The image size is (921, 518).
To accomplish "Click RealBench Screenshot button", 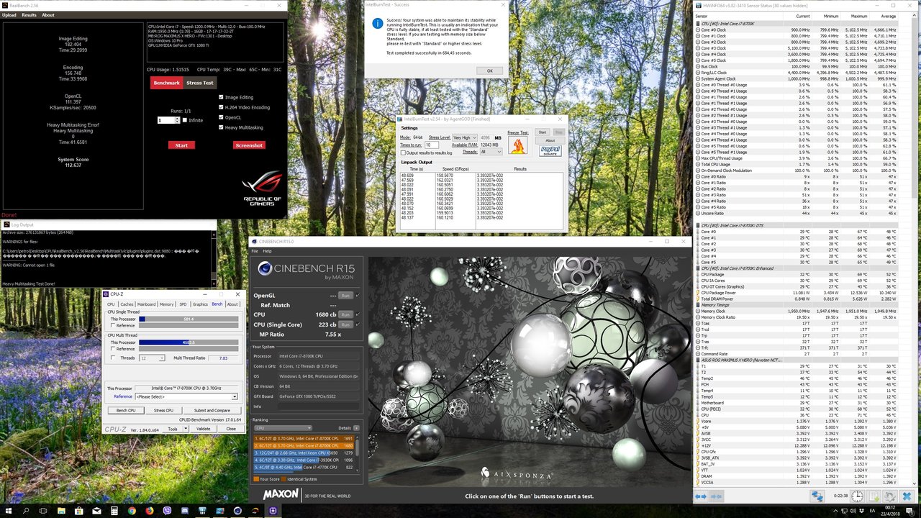I will point(249,145).
